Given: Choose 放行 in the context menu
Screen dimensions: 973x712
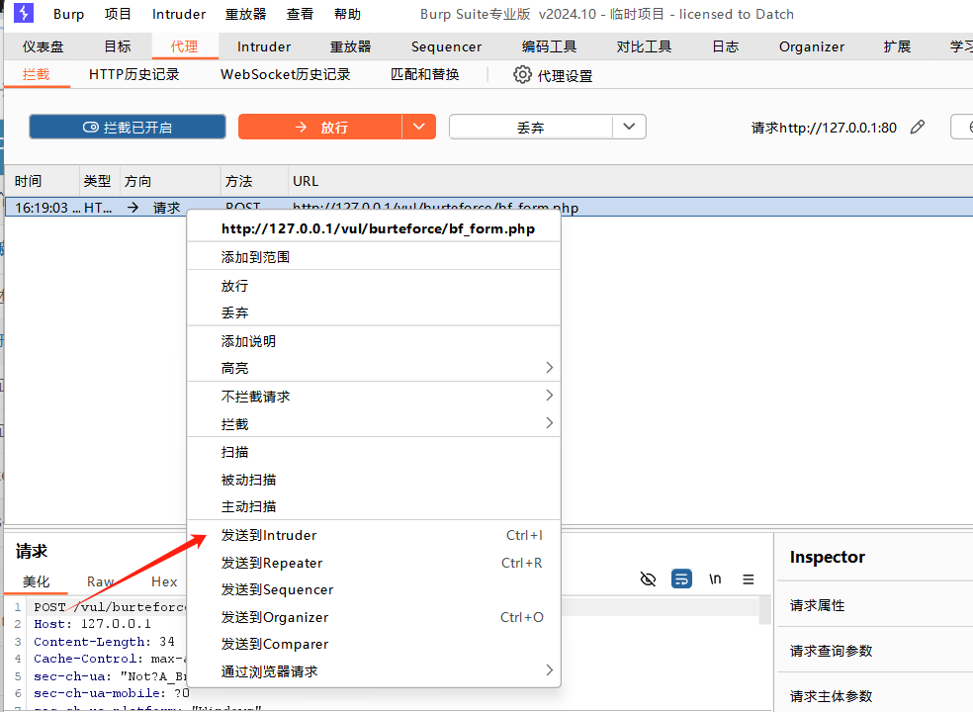Looking at the screenshot, I should point(374,286).
